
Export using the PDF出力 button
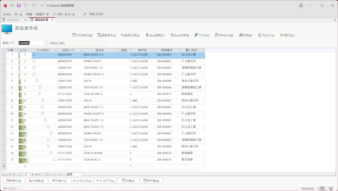click(x=224, y=35)
